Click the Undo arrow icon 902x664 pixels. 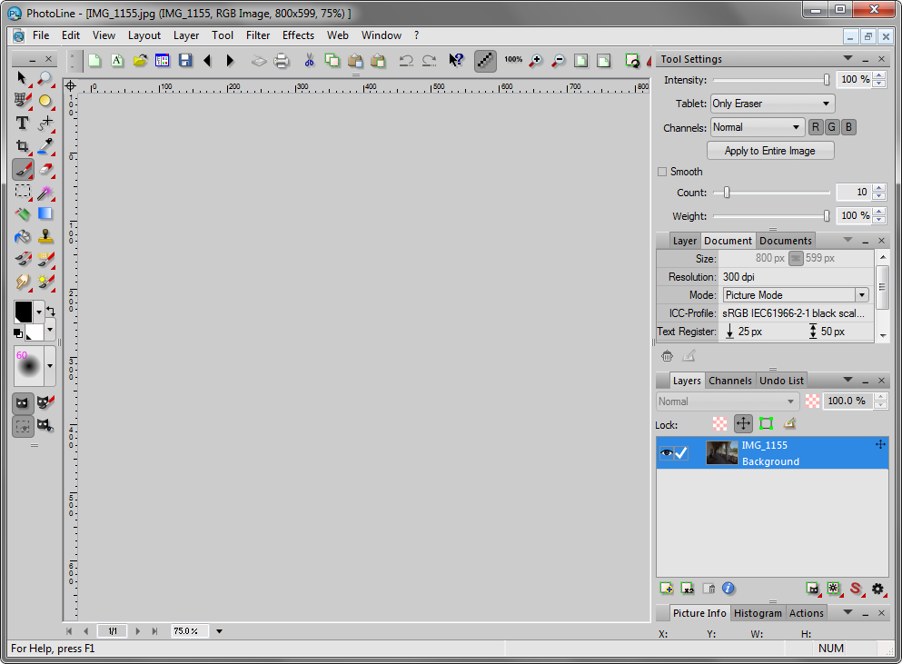pyautogui.click(x=406, y=61)
